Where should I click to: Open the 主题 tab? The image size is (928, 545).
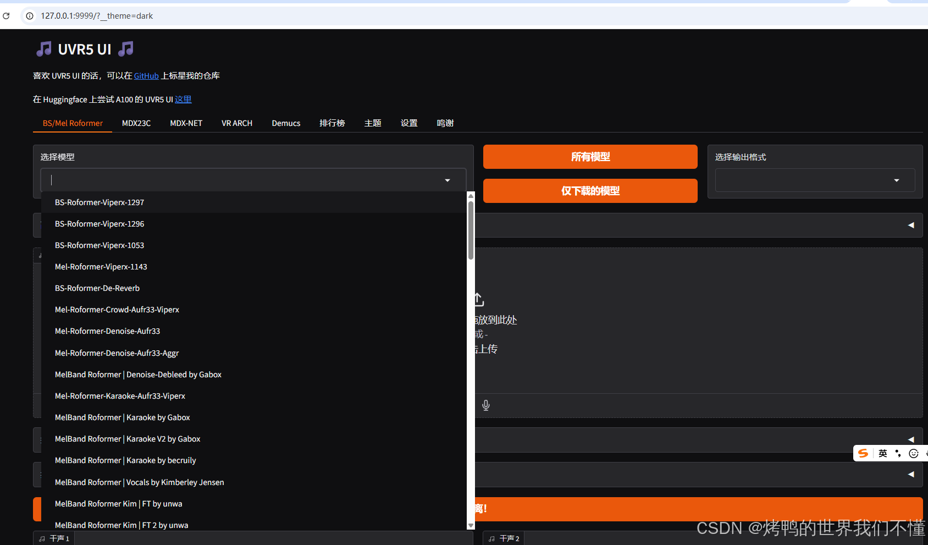click(x=373, y=123)
